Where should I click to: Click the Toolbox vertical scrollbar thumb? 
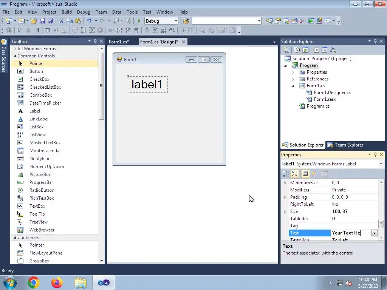[x=101, y=86]
